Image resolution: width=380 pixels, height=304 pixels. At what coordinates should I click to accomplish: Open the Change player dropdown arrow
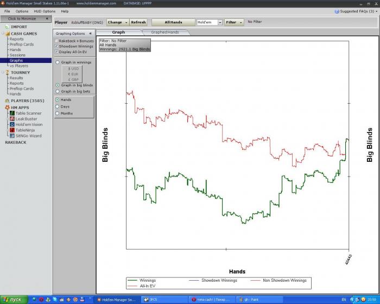126,22
